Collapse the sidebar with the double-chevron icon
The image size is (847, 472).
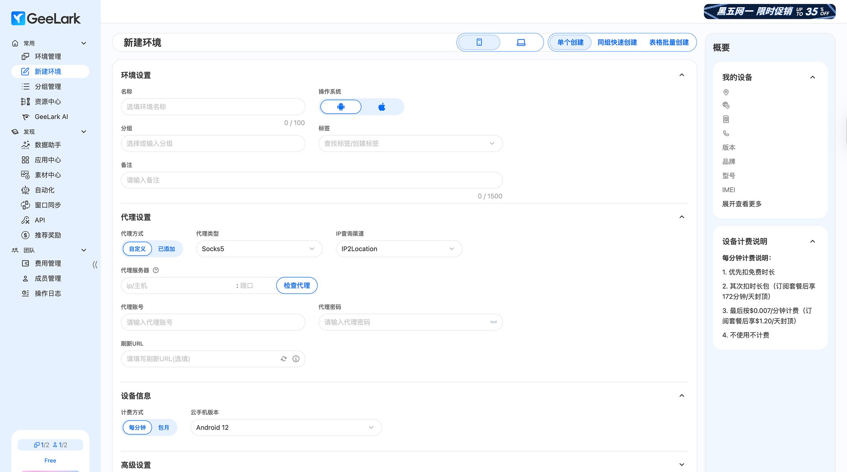(x=95, y=265)
